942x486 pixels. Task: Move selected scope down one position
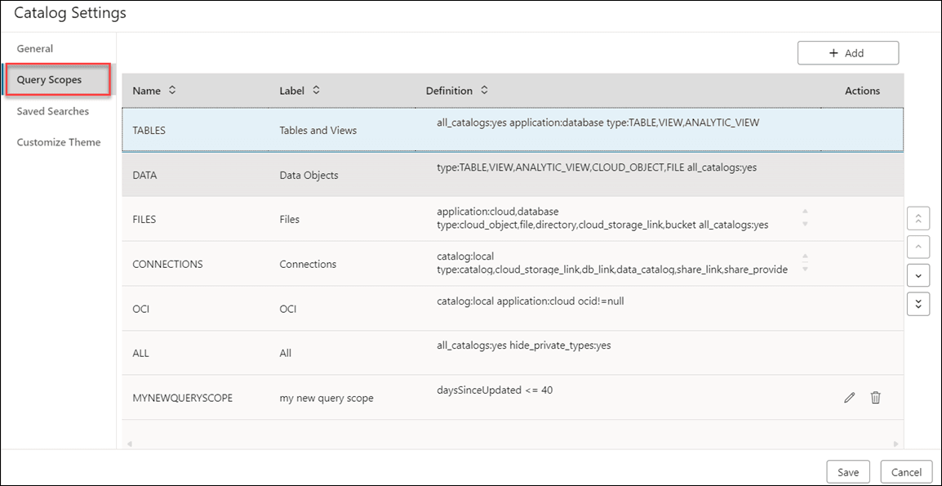pos(918,275)
